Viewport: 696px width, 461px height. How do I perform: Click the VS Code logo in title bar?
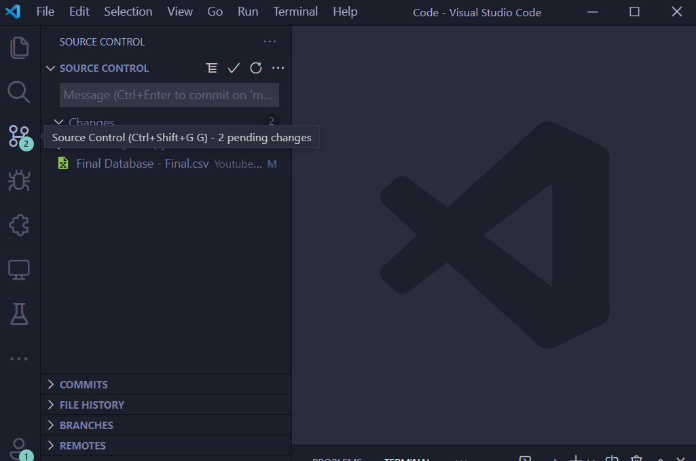[x=13, y=12]
